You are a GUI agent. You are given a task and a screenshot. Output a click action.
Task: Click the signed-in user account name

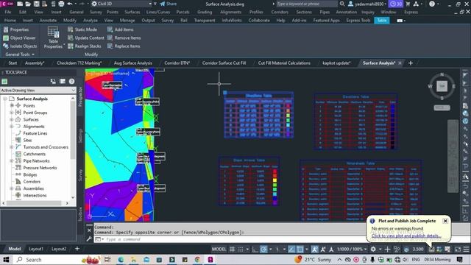(x=369, y=4)
